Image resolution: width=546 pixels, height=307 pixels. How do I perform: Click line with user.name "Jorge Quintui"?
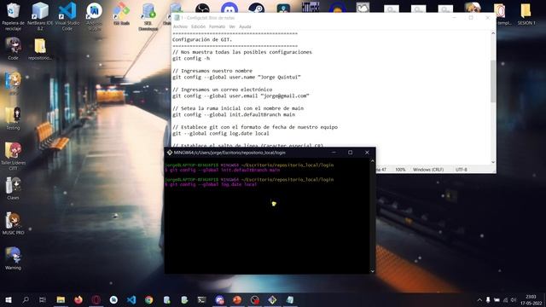pos(236,78)
